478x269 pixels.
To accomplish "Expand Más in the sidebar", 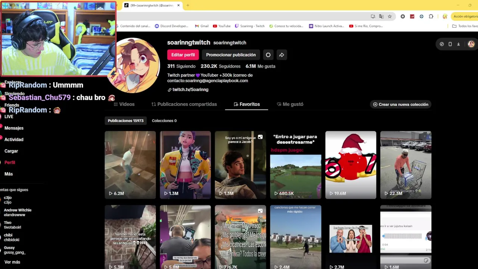I will [9, 174].
